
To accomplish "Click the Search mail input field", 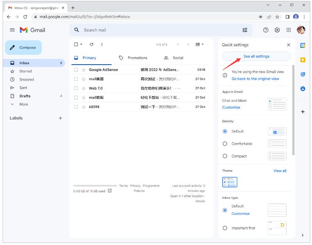I will [x=156, y=30].
